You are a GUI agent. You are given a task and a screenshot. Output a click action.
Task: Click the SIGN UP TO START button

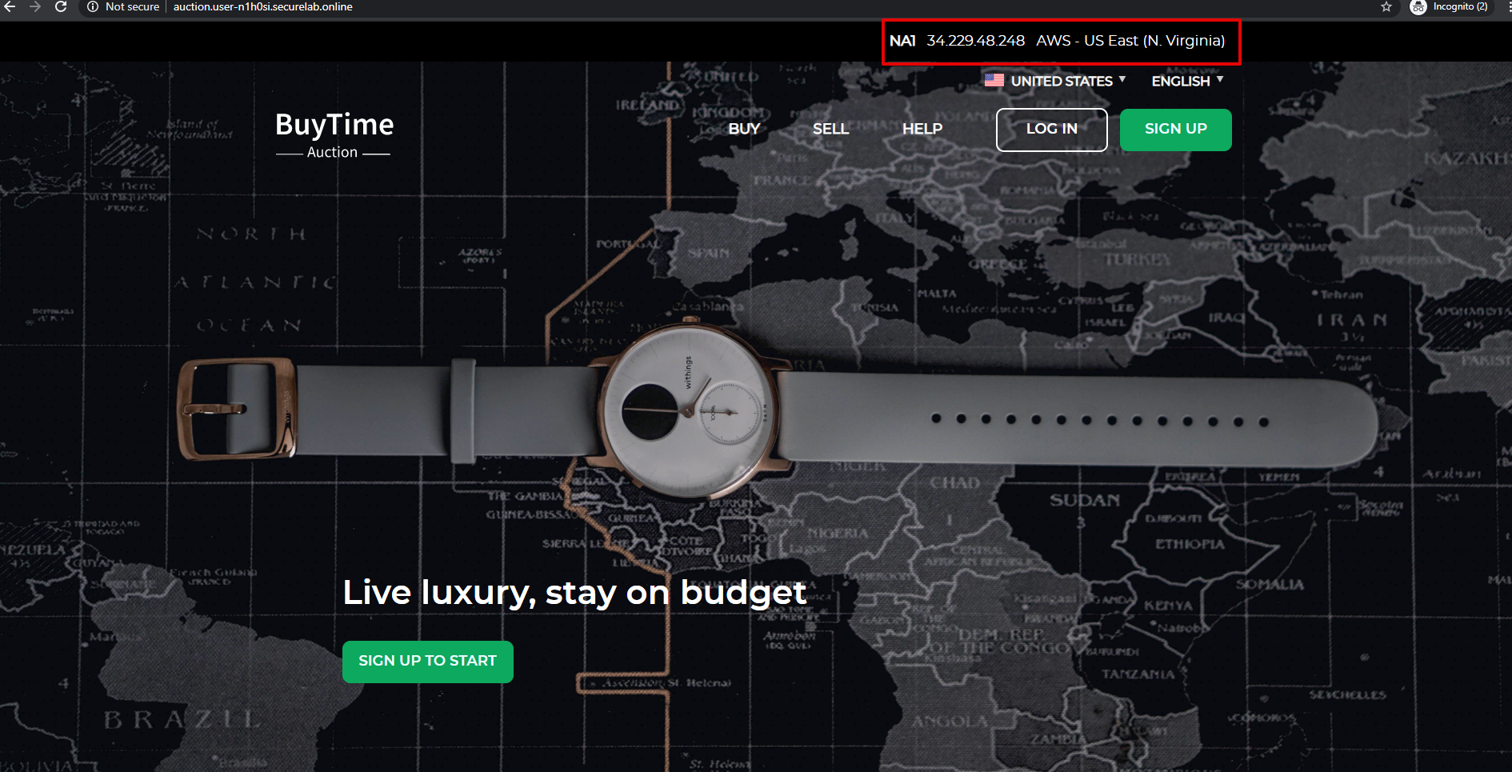click(x=428, y=662)
